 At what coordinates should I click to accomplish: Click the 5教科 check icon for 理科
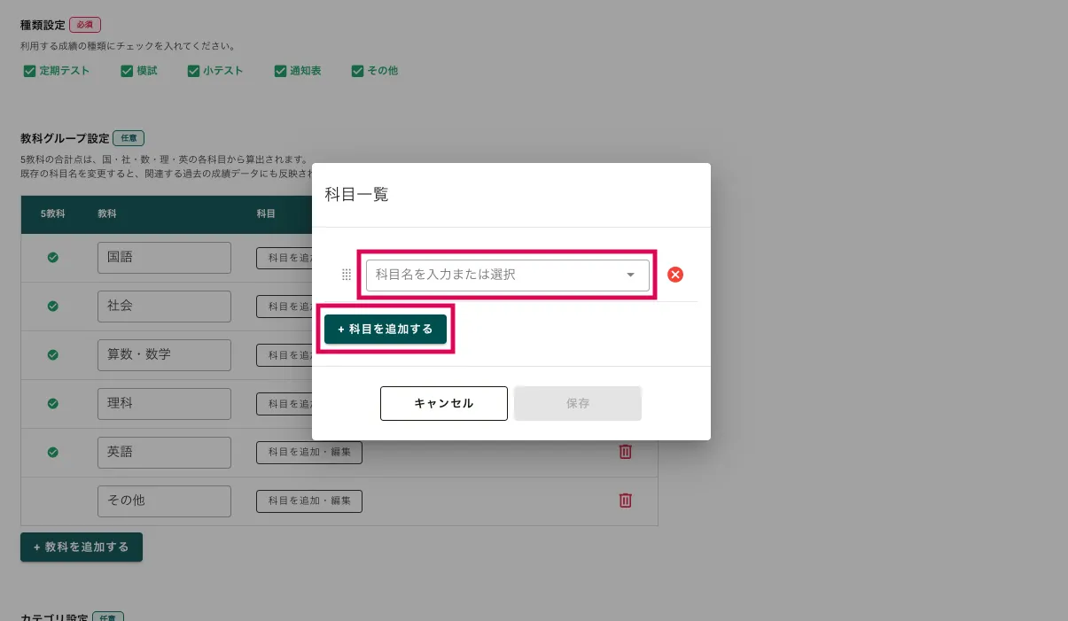(52, 403)
